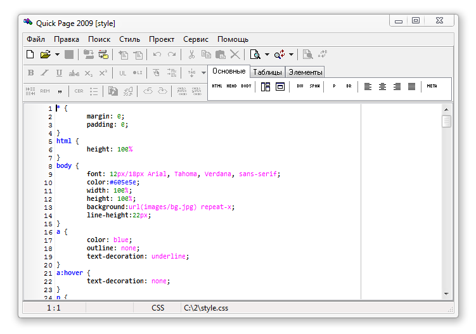Apply superscript with the X² icon
The image size is (476, 334).
tap(103, 73)
